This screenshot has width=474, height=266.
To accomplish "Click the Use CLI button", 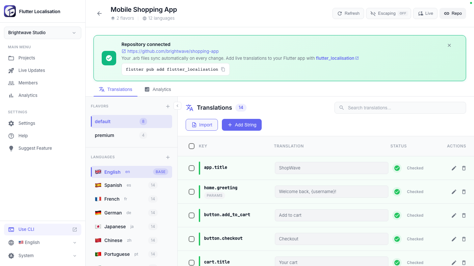I will (42, 230).
